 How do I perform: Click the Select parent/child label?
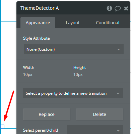[x=41, y=130]
